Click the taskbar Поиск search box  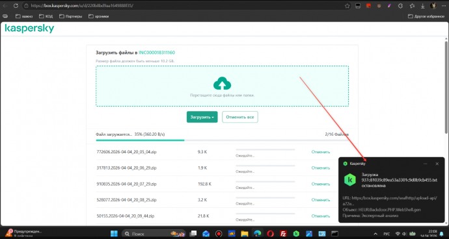[x=154, y=234]
